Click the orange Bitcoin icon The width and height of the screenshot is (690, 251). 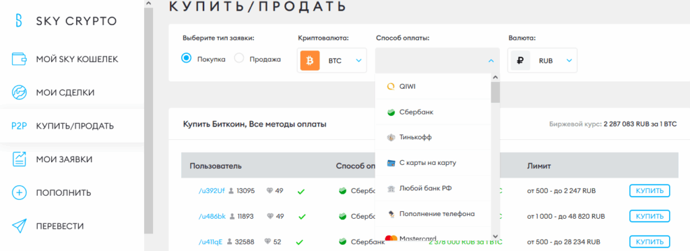click(310, 61)
